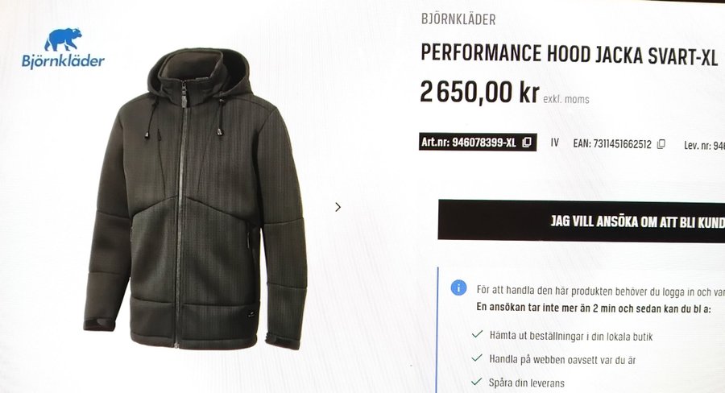
Task: Click the 'Björnkläder' logo text
Action: point(63,61)
